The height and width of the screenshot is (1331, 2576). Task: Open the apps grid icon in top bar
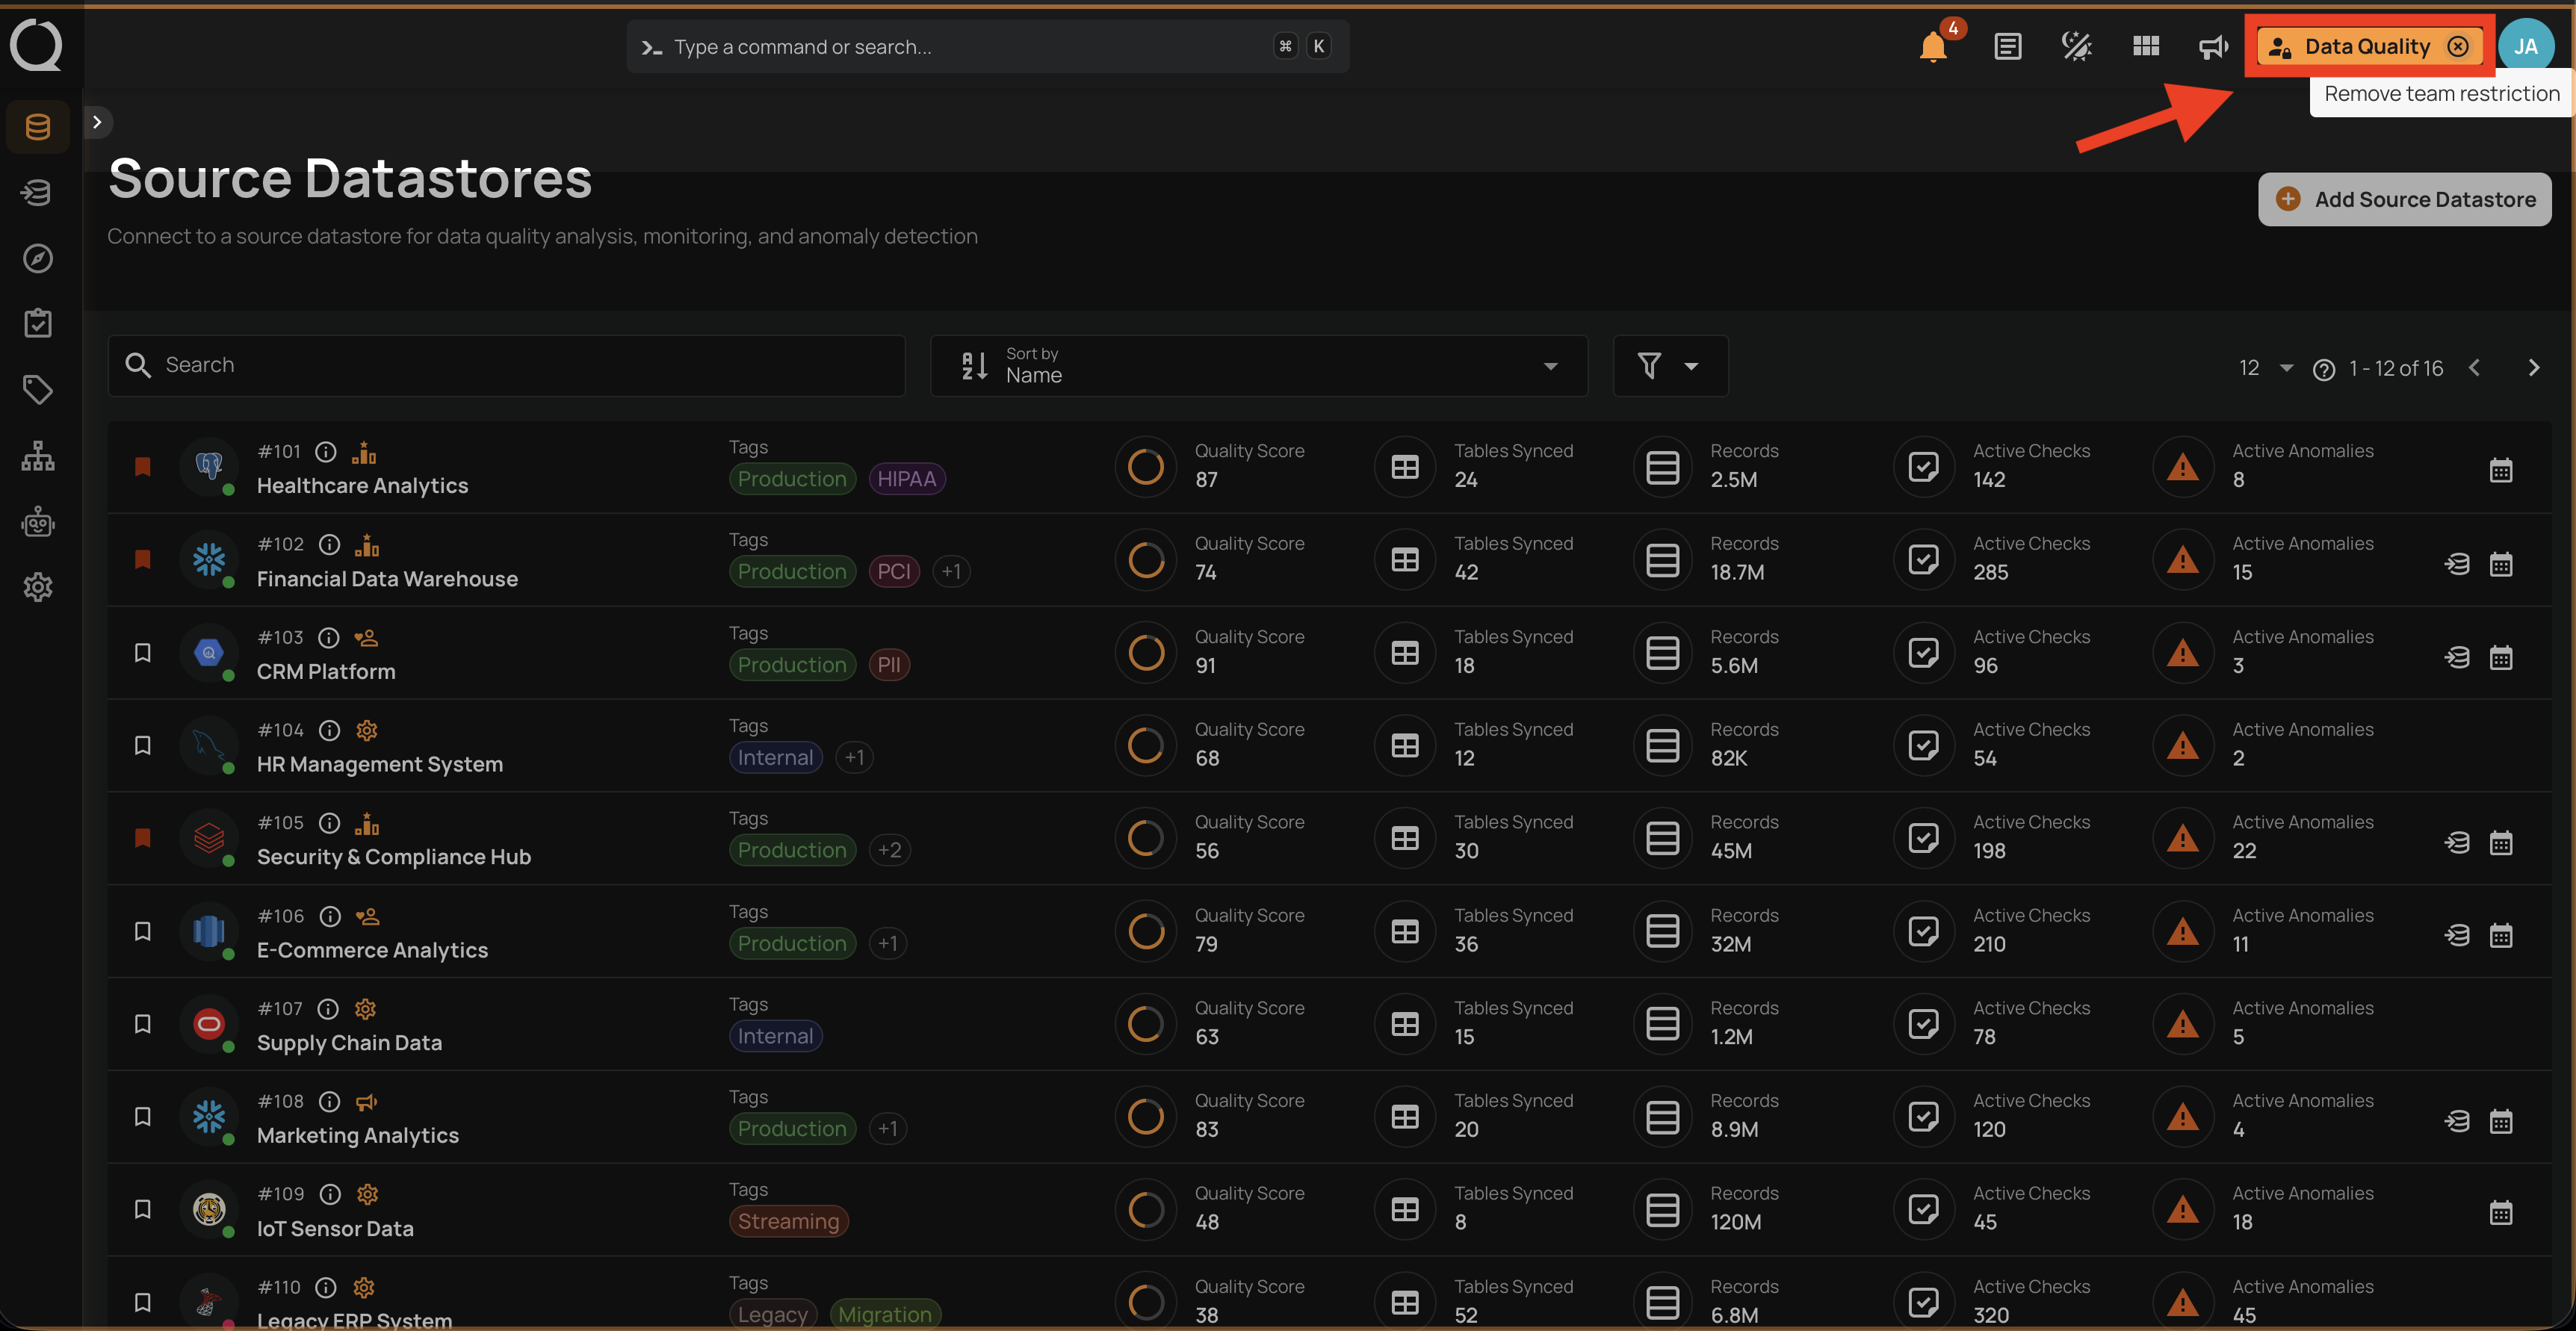(2145, 46)
